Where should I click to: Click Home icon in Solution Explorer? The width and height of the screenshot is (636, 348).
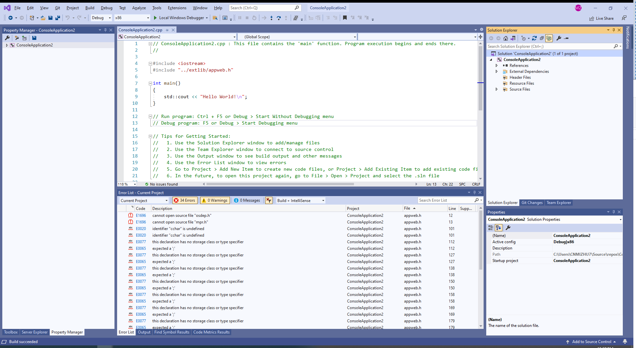click(506, 38)
